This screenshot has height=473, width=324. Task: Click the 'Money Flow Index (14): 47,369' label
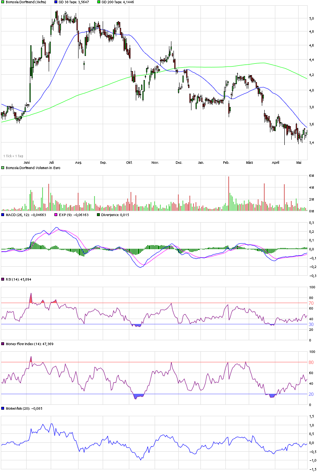tap(29, 344)
